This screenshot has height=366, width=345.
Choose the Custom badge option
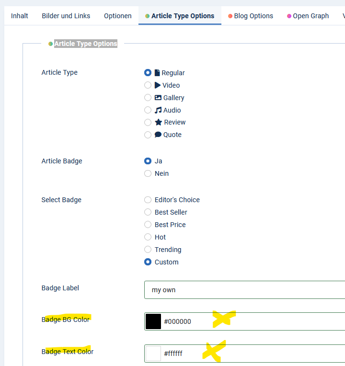point(148,262)
